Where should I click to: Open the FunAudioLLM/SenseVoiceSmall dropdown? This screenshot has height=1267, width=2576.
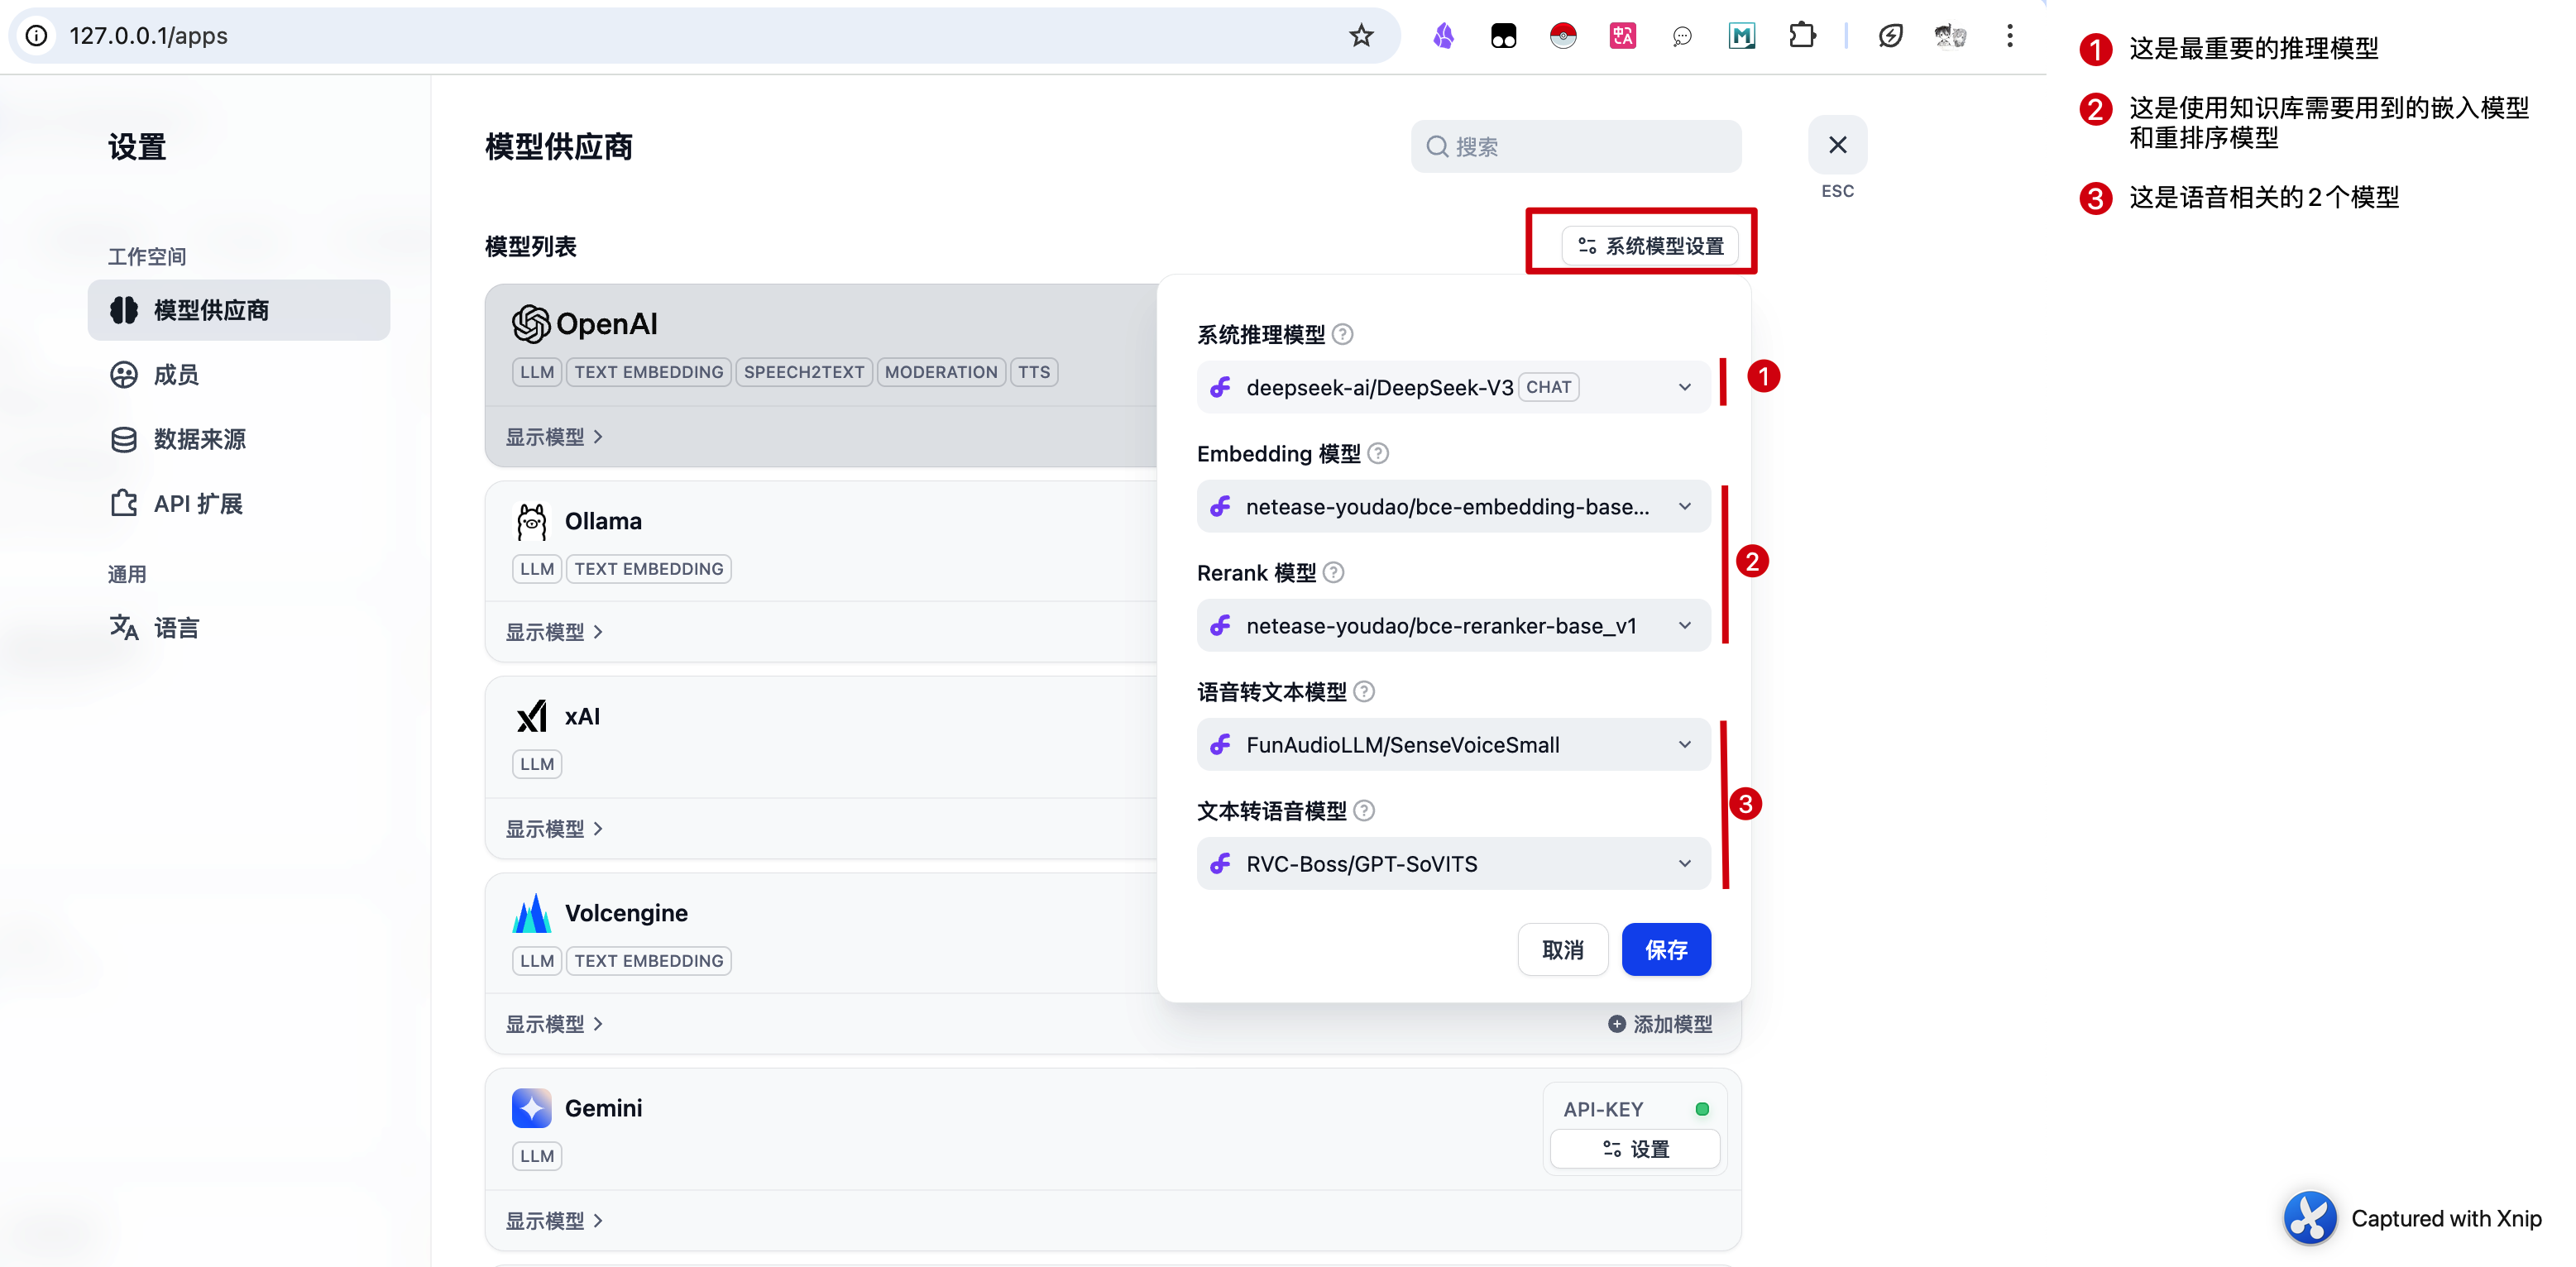click(1453, 744)
